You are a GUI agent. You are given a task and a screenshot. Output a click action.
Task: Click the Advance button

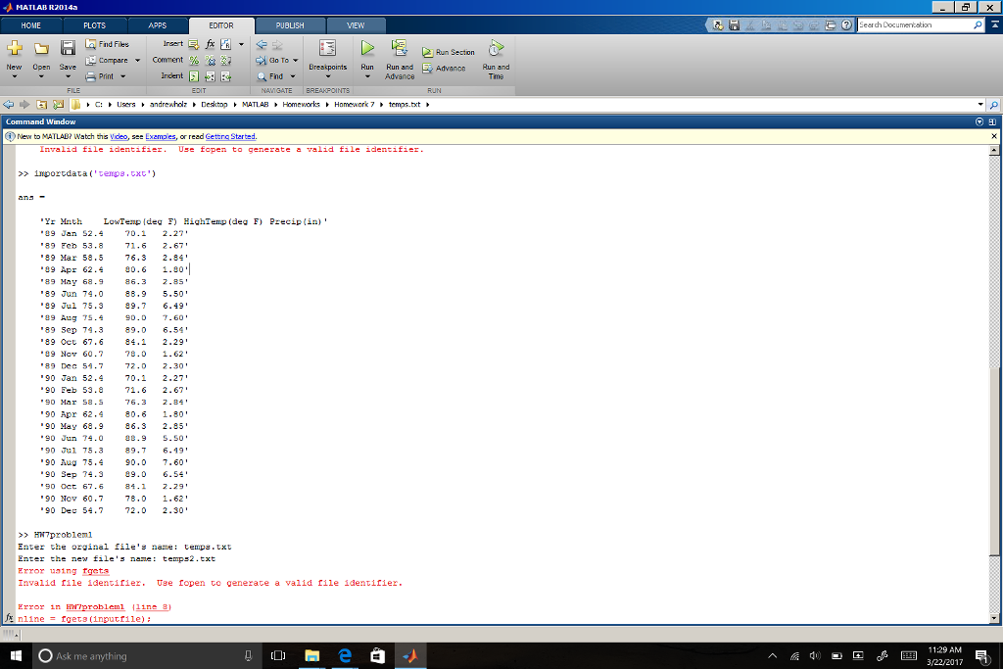pos(444,68)
